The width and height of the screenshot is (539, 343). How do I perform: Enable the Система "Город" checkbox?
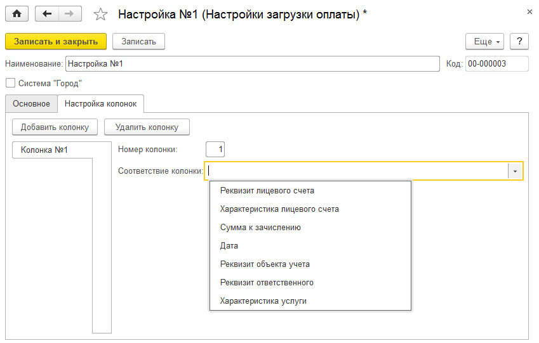[11, 83]
